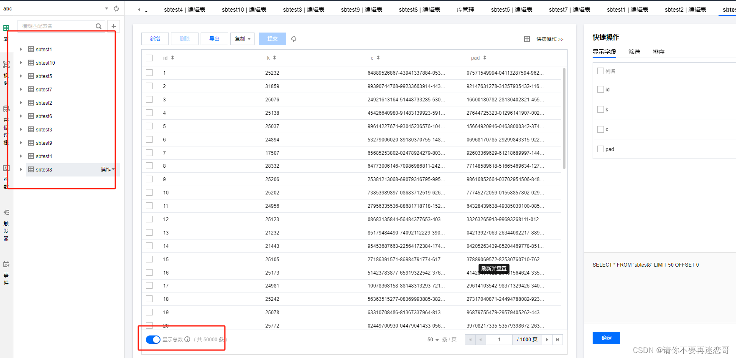Open the Functions (函数) sidebar section
Image resolution: width=736 pixels, height=358 pixels.
click(6, 177)
